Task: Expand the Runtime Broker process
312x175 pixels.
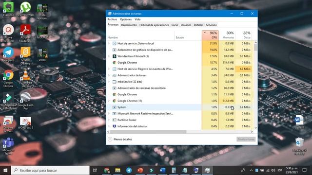Action: (x=109, y=120)
